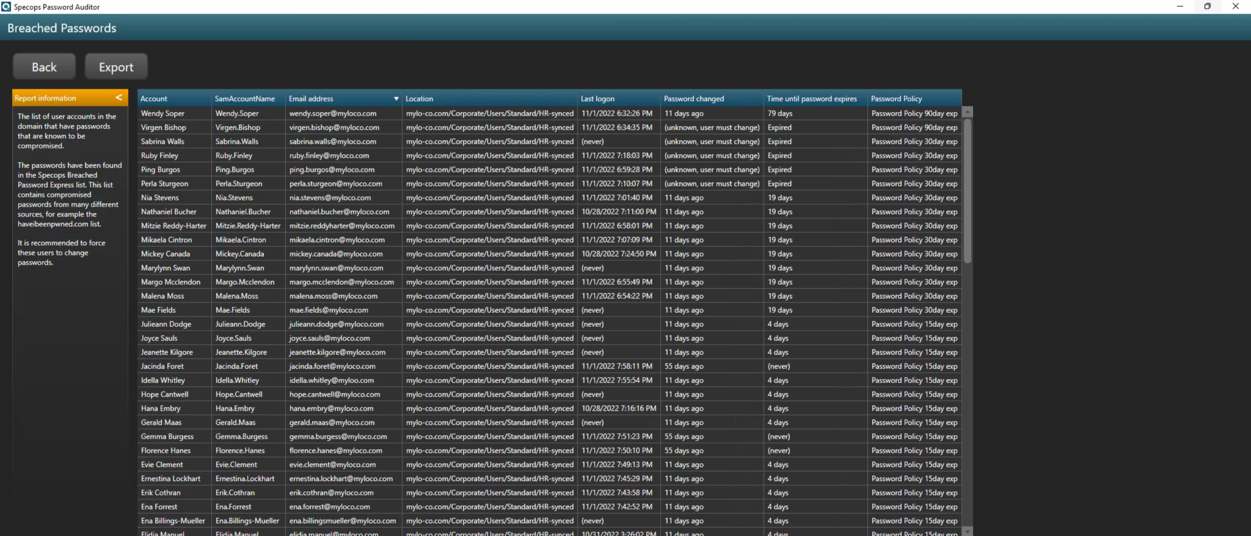Restore down the application window

(1208, 6)
